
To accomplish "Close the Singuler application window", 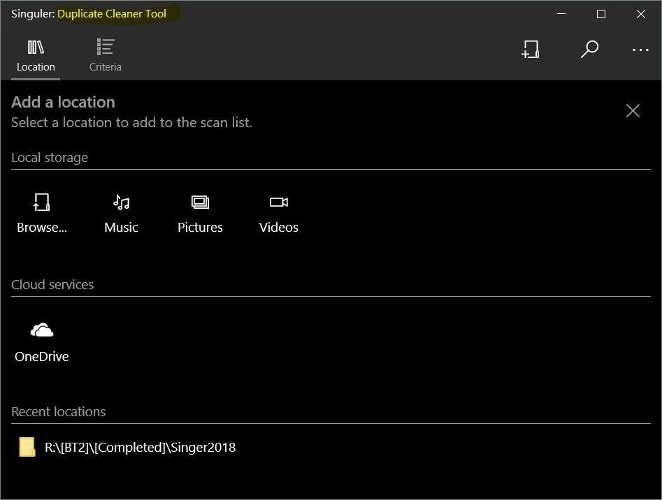I will (640, 14).
